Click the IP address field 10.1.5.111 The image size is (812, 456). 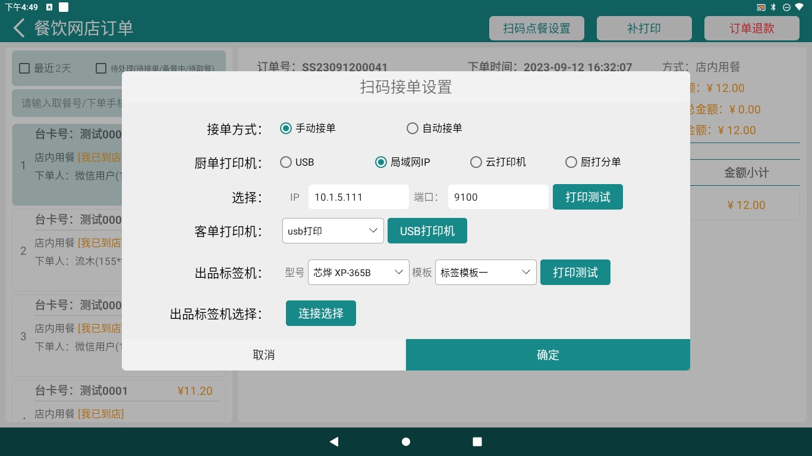click(x=358, y=197)
